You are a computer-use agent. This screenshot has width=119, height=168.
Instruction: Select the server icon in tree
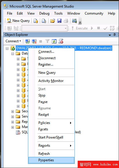(13, 48)
